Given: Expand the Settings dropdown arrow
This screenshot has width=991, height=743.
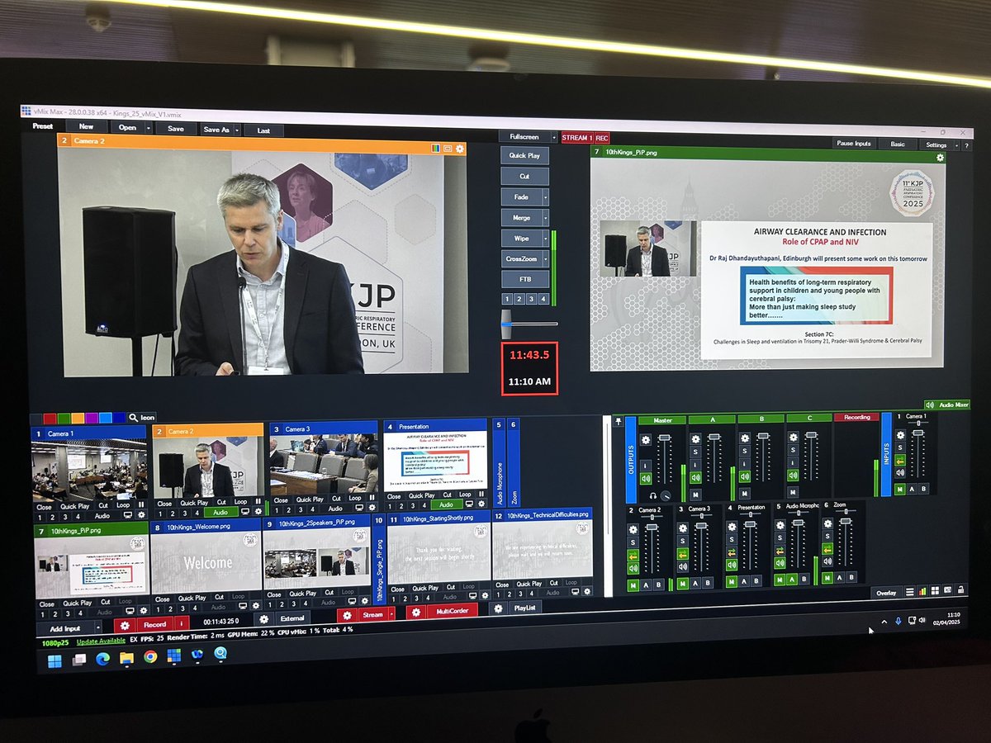Looking at the screenshot, I should click(x=956, y=145).
